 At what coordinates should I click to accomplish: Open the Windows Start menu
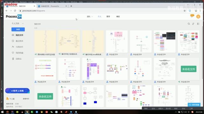(2, 112)
